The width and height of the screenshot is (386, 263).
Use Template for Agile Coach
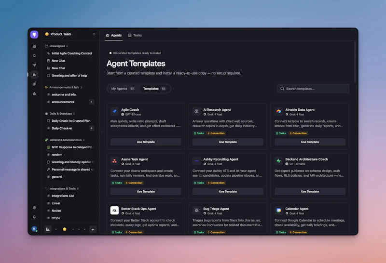tap(146, 142)
